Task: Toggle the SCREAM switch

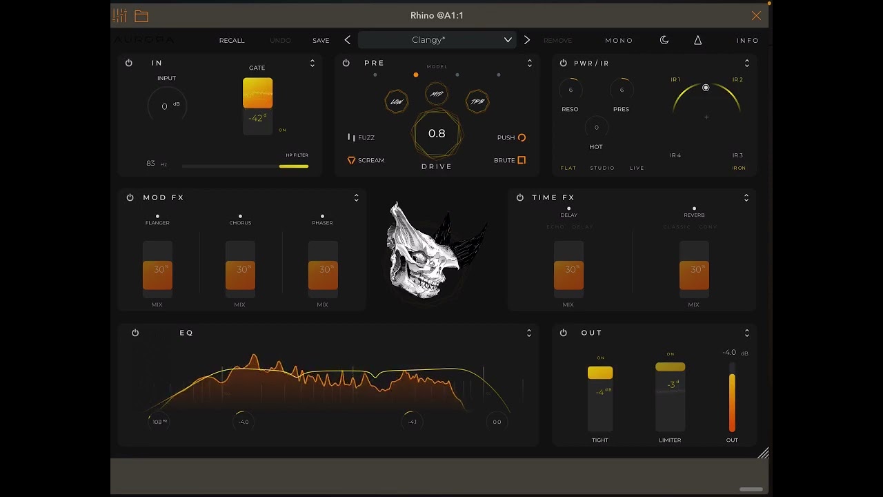Action: point(366,160)
